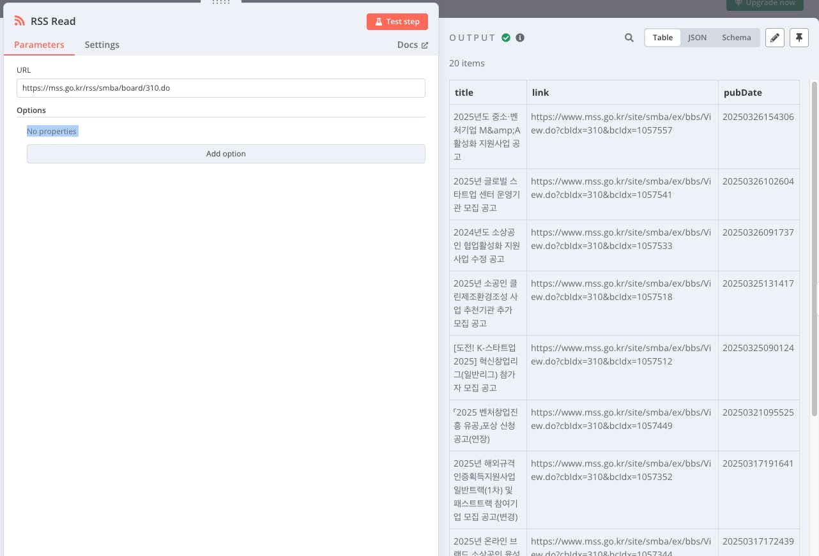This screenshot has height=556, width=819.
Task: Click the link ending in bcIdx=1057518
Action: [620, 290]
